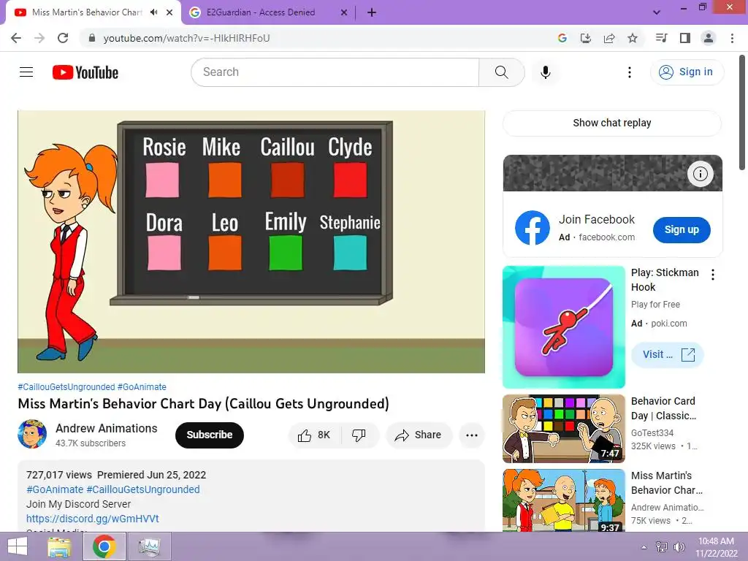This screenshot has height=561, width=748.
Task: Focus the YouTube search field
Action: click(x=335, y=72)
